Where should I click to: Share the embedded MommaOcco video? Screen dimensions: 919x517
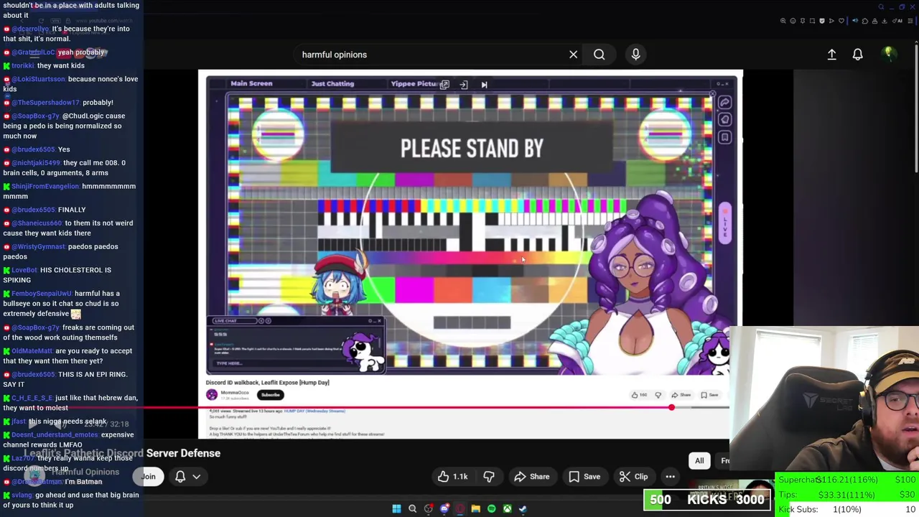(x=681, y=395)
